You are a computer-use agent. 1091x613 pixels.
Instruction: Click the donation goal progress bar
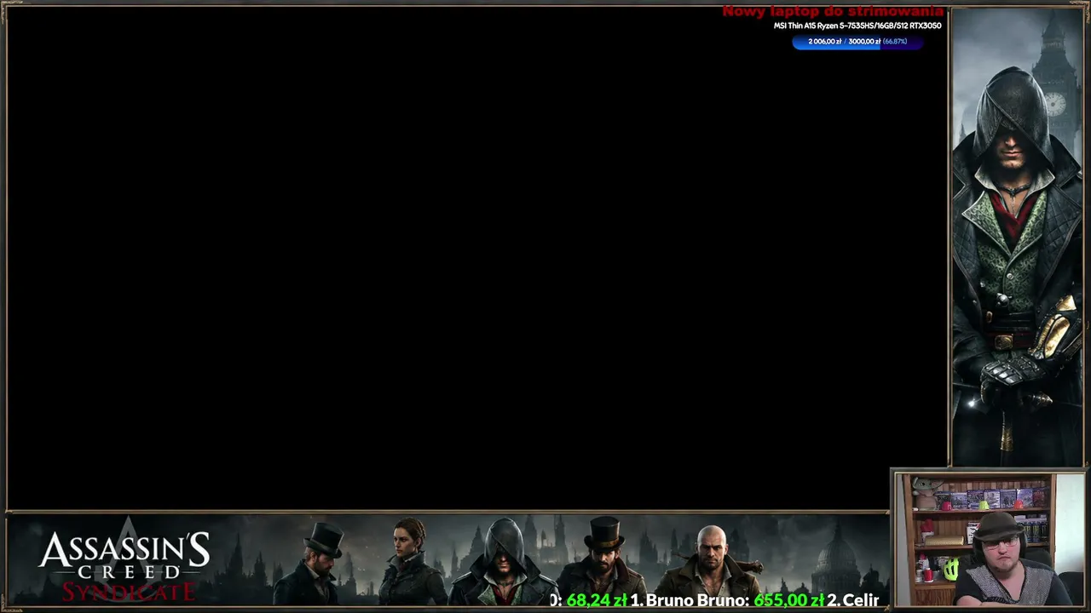click(857, 42)
